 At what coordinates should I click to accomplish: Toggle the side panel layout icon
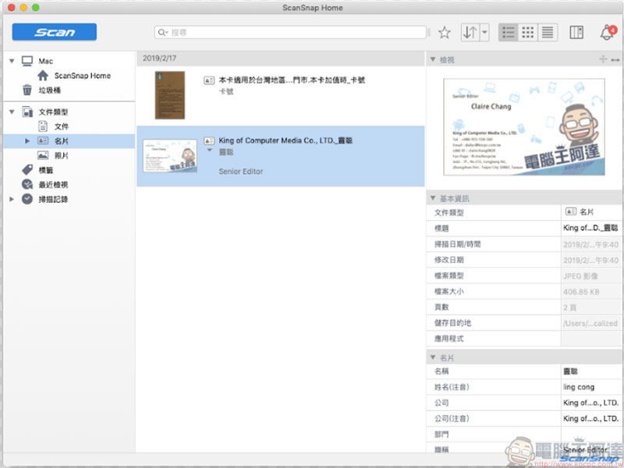(576, 32)
